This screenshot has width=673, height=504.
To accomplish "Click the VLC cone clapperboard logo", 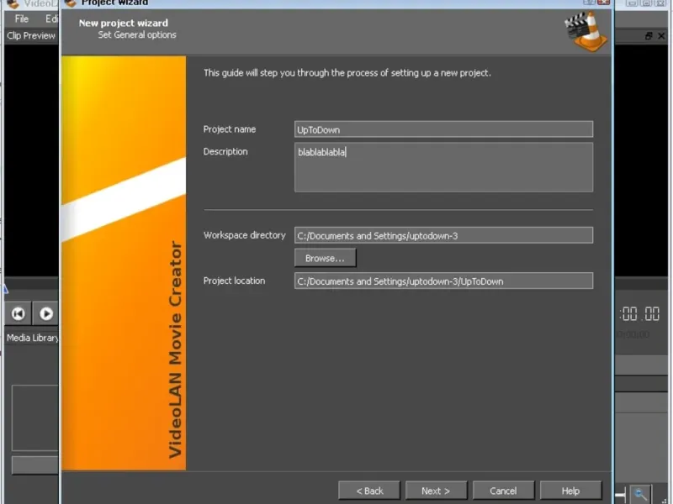I will click(x=586, y=32).
